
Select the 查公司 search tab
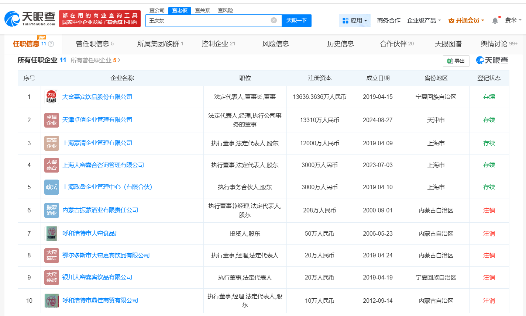tap(157, 10)
